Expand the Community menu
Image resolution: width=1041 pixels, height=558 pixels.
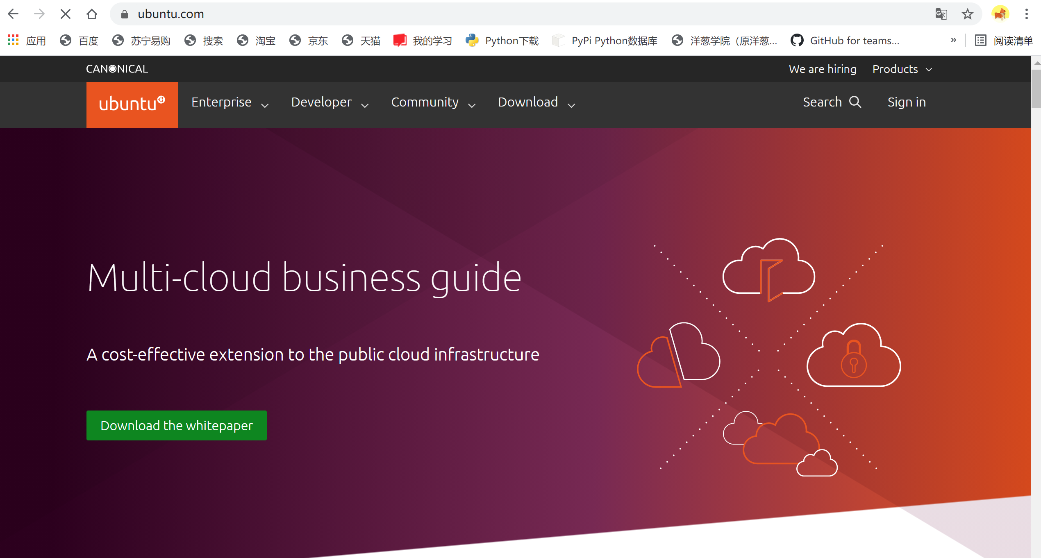[433, 102]
